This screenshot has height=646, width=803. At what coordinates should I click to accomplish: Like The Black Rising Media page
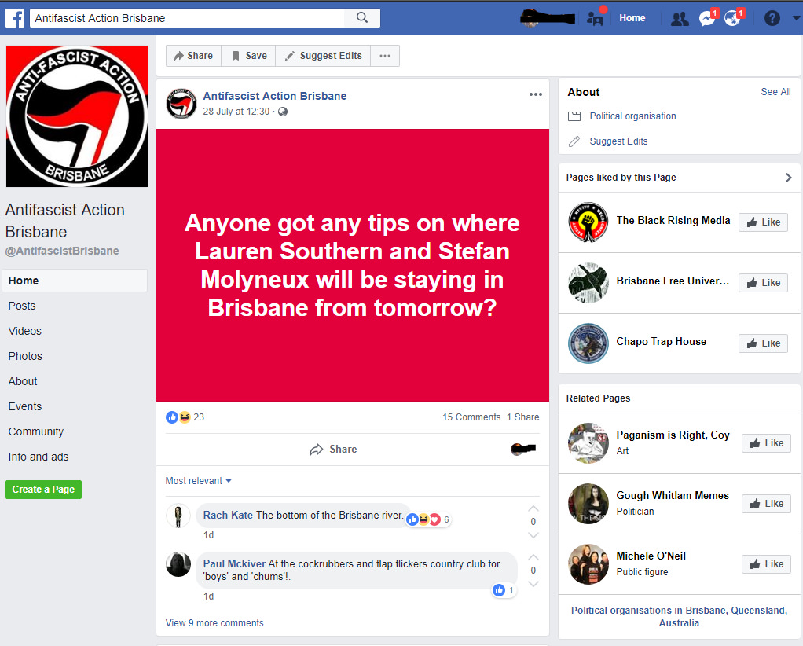pyautogui.click(x=763, y=222)
